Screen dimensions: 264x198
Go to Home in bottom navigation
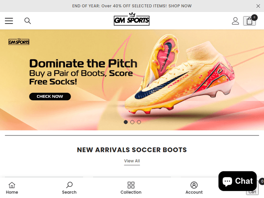click(x=12, y=188)
